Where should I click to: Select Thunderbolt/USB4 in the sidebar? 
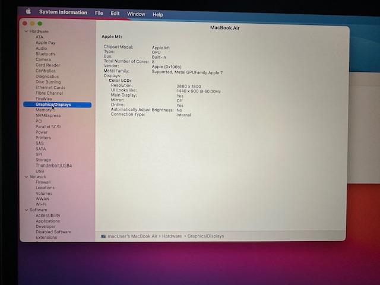(54, 166)
